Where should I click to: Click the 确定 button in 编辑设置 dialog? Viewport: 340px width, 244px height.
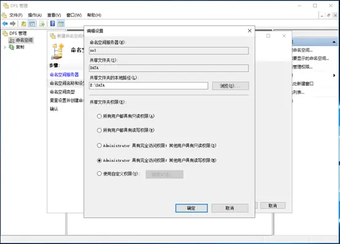pyautogui.click(x=191, y=208)
